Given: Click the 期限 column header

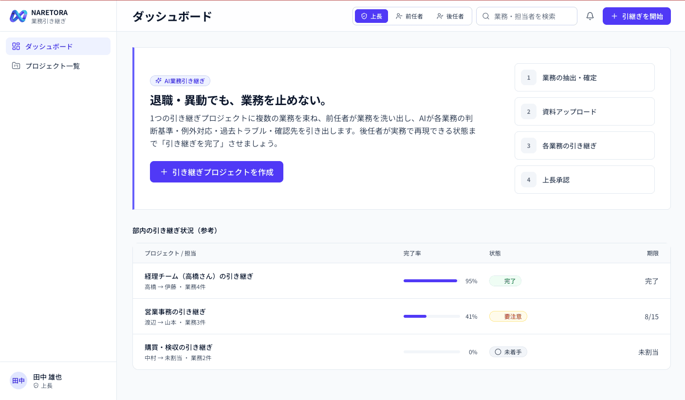Looking at the screenshot, I should click(653, 253).
